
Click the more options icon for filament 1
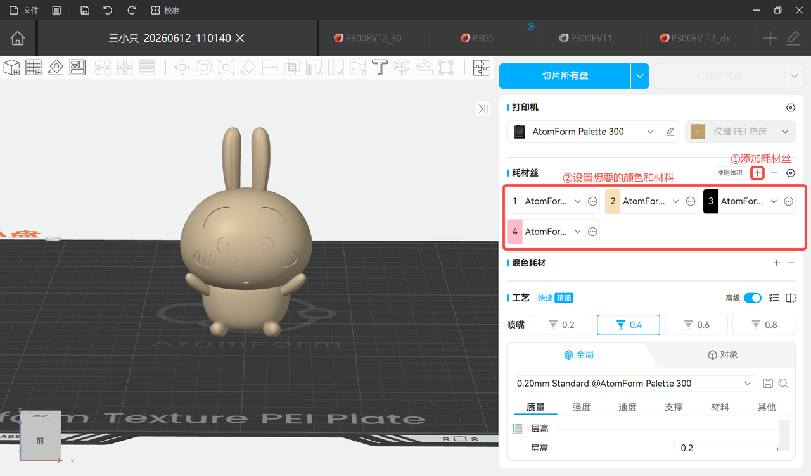point(592,201)
